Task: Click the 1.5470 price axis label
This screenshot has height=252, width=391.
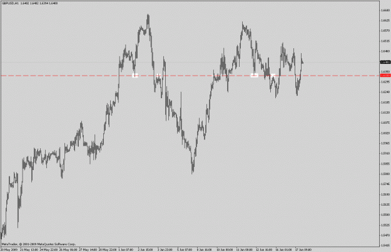Action: (385, 235)
